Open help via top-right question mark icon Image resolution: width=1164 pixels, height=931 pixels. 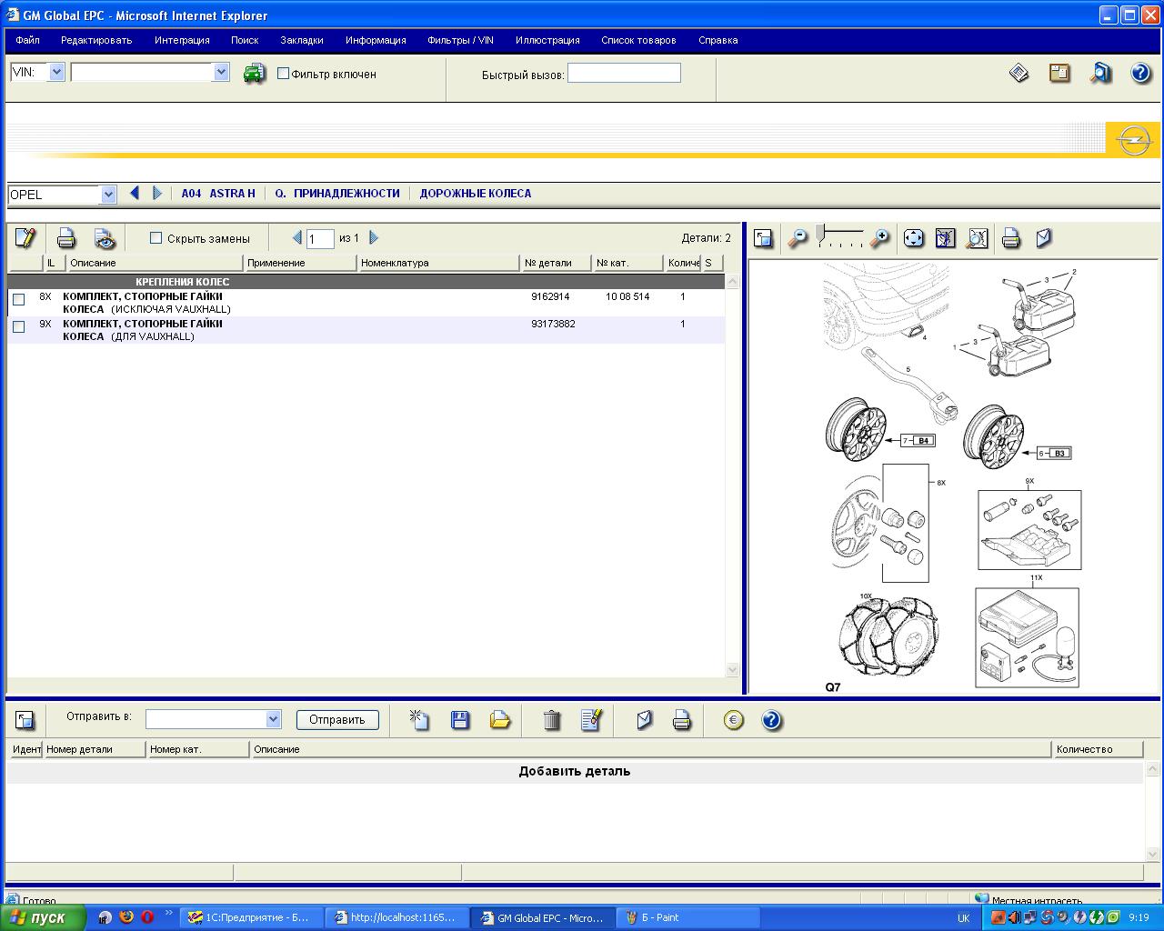[1140, 73]
